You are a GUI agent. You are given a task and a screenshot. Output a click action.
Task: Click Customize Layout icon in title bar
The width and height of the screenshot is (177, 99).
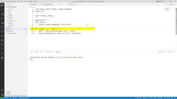pos(163,1)
